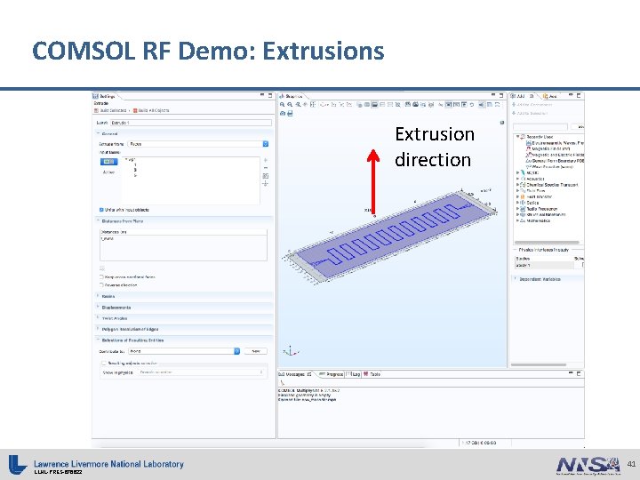This screenshot has height=480, width=640.
Task: Switch to the Progress tab
Action: click(331, 374)
